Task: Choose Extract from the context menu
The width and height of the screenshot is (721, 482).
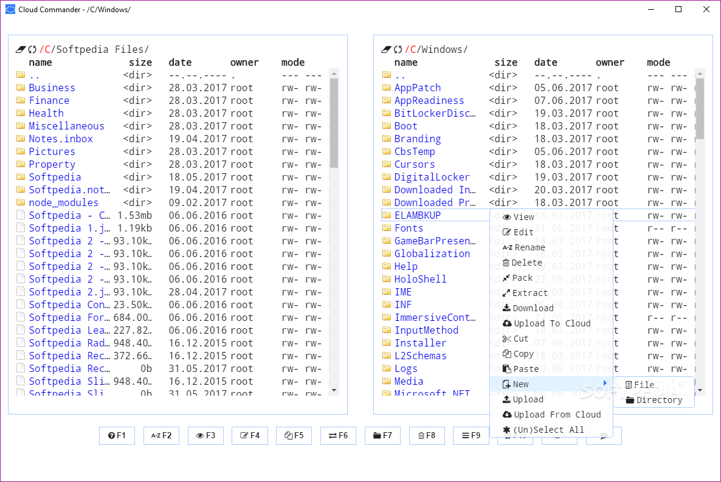Action: [x=551, y=293]
